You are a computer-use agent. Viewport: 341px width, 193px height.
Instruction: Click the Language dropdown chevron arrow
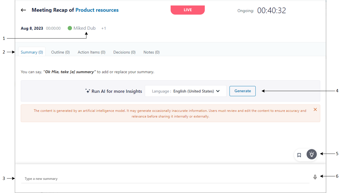point(218,91)
